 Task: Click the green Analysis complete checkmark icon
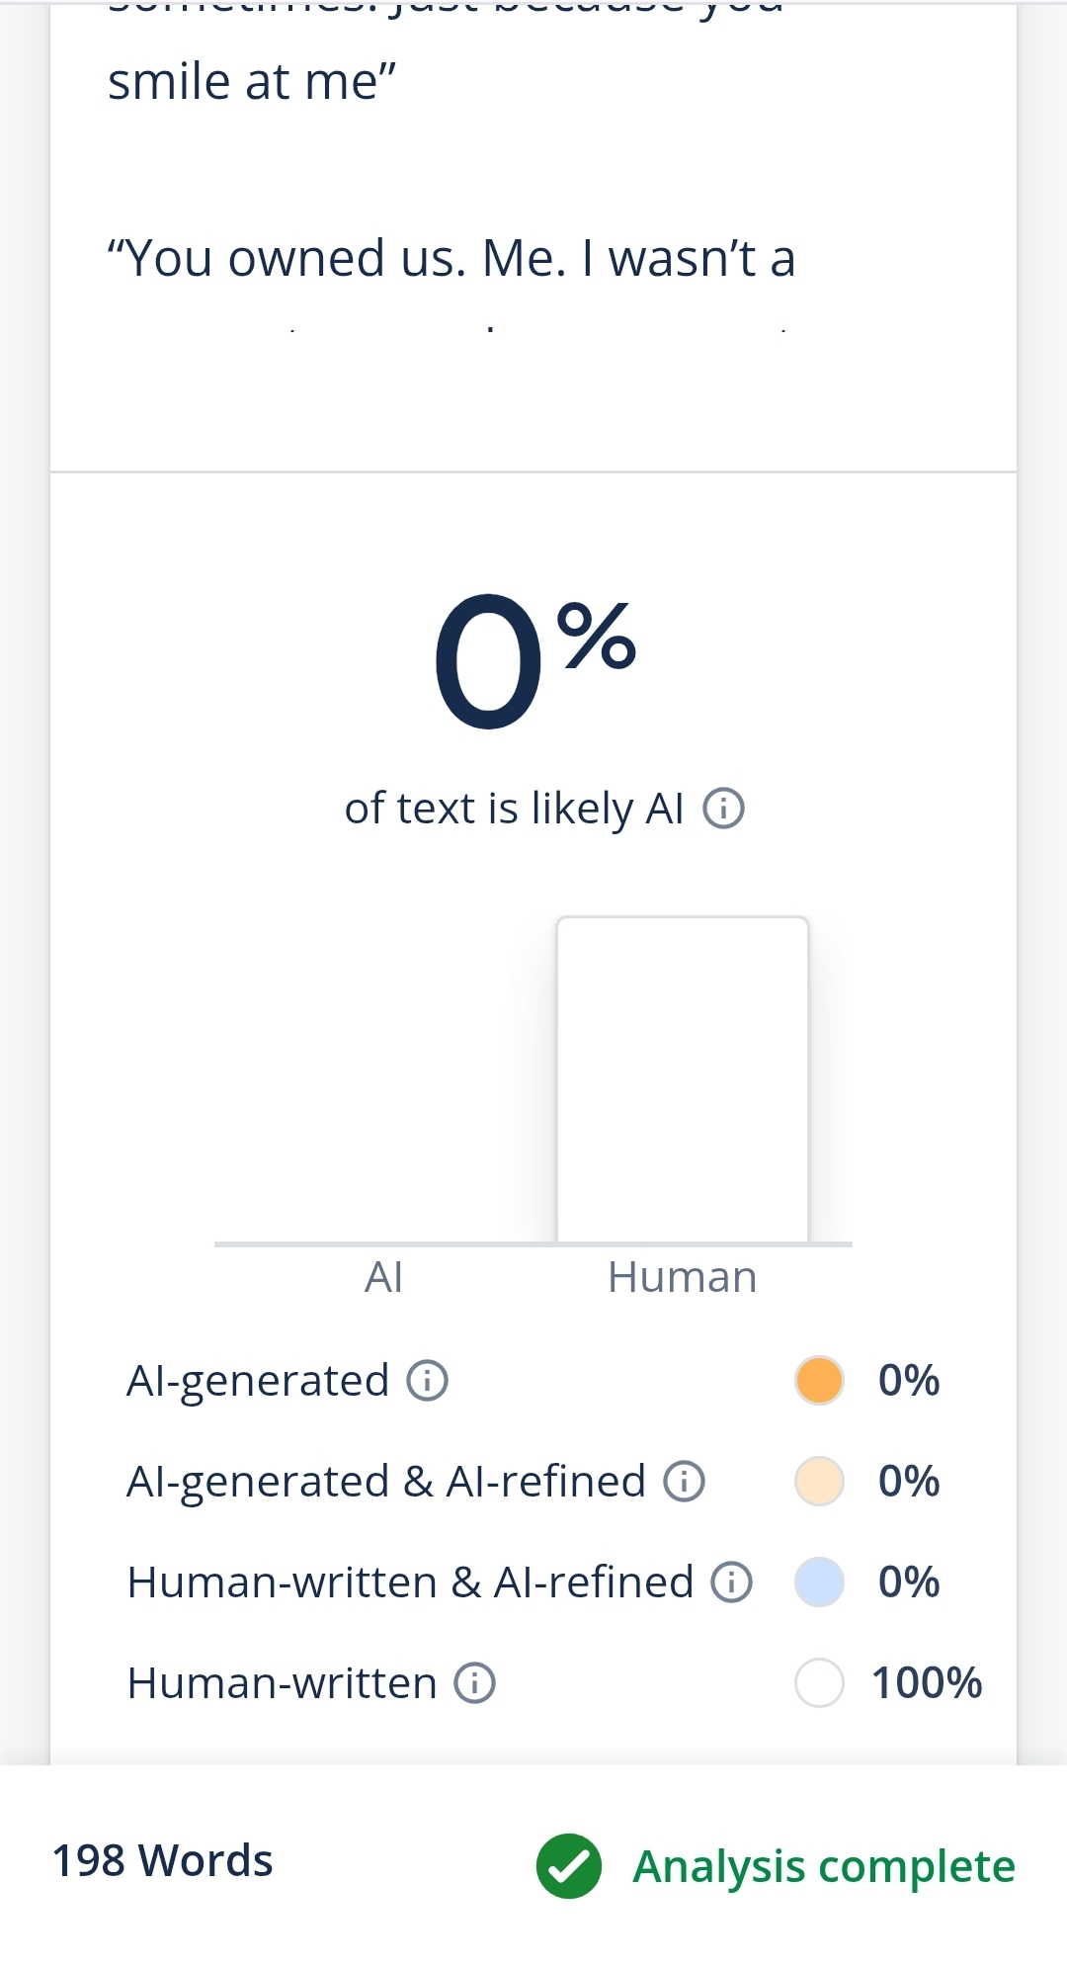coord(568,1866)
